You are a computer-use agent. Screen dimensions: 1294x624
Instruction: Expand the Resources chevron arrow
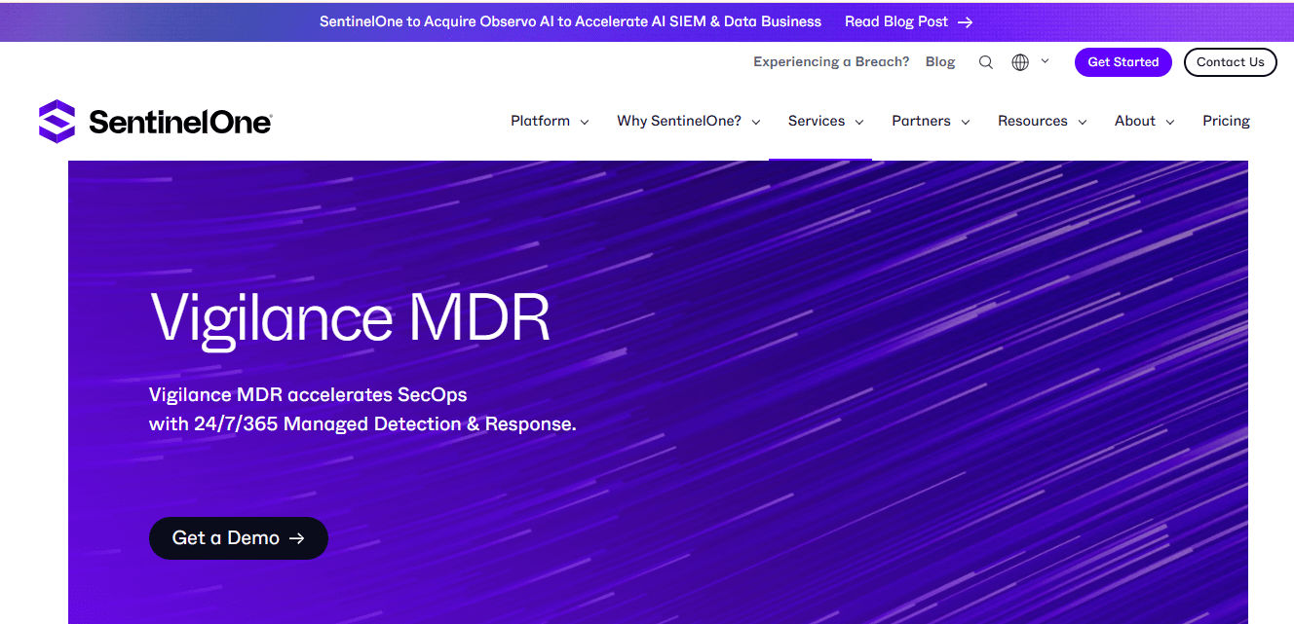(x=1083, y=123)
